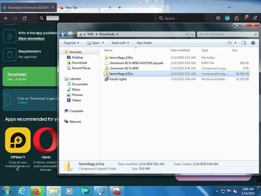
Task: Click the Downloads breadcrumb segment
Action: [107, 34]
